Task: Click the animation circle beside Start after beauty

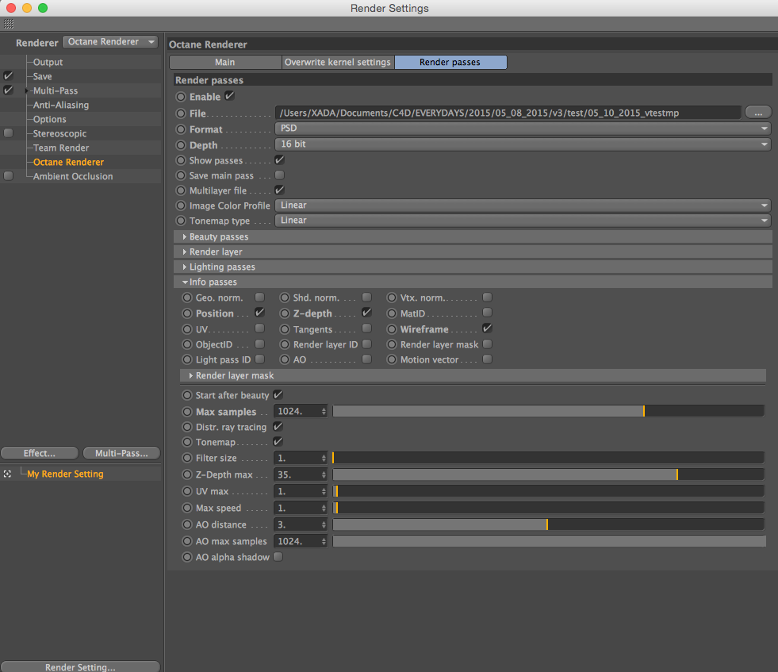Action: [x=186, y=395]
